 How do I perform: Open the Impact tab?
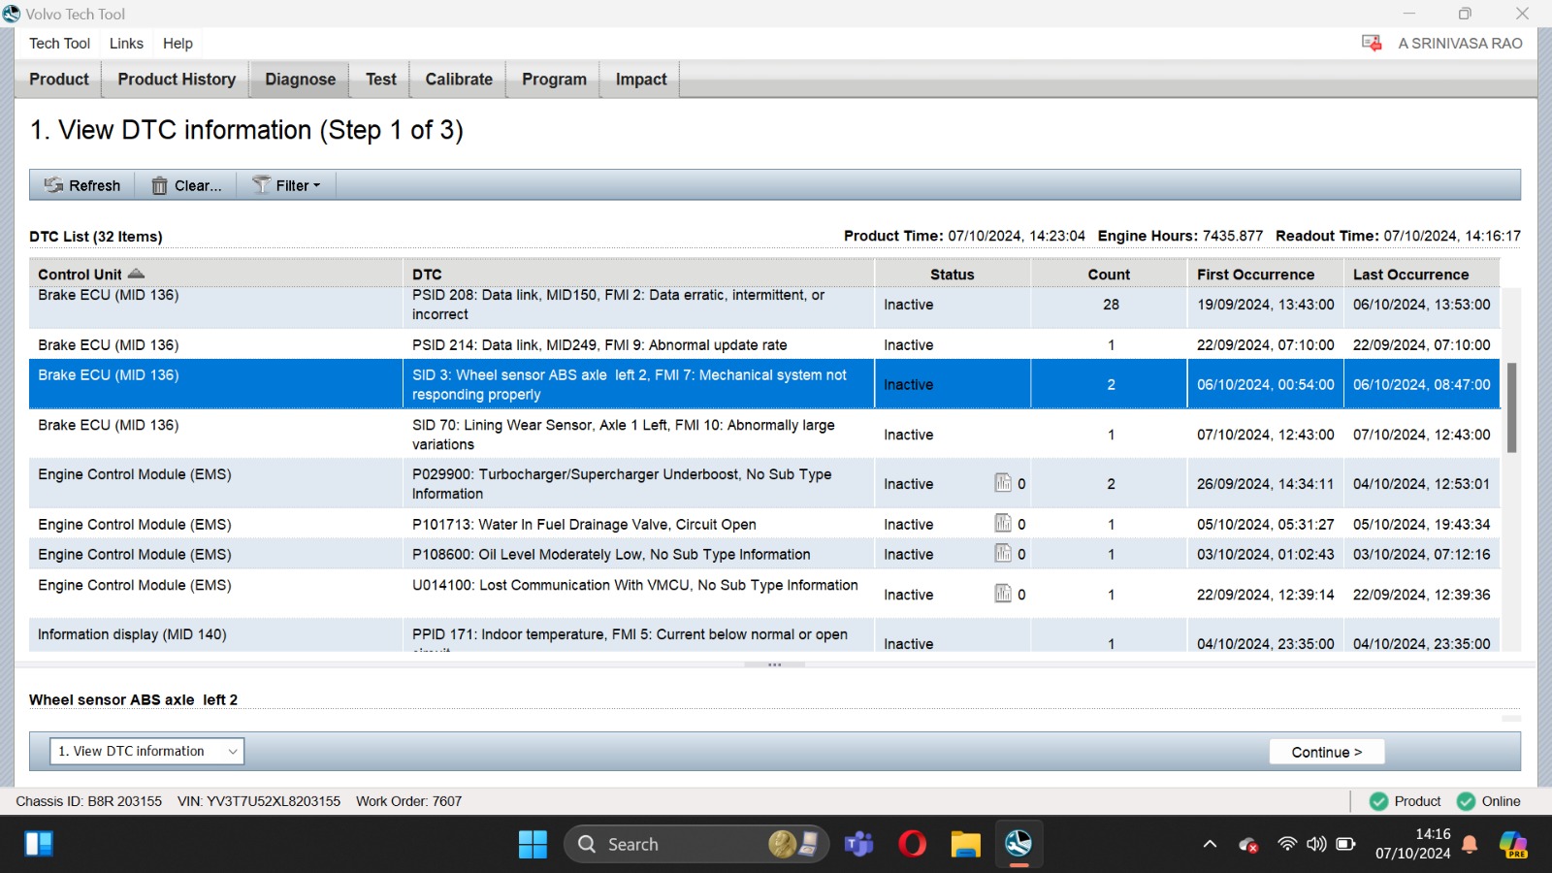tap(641, 80)
